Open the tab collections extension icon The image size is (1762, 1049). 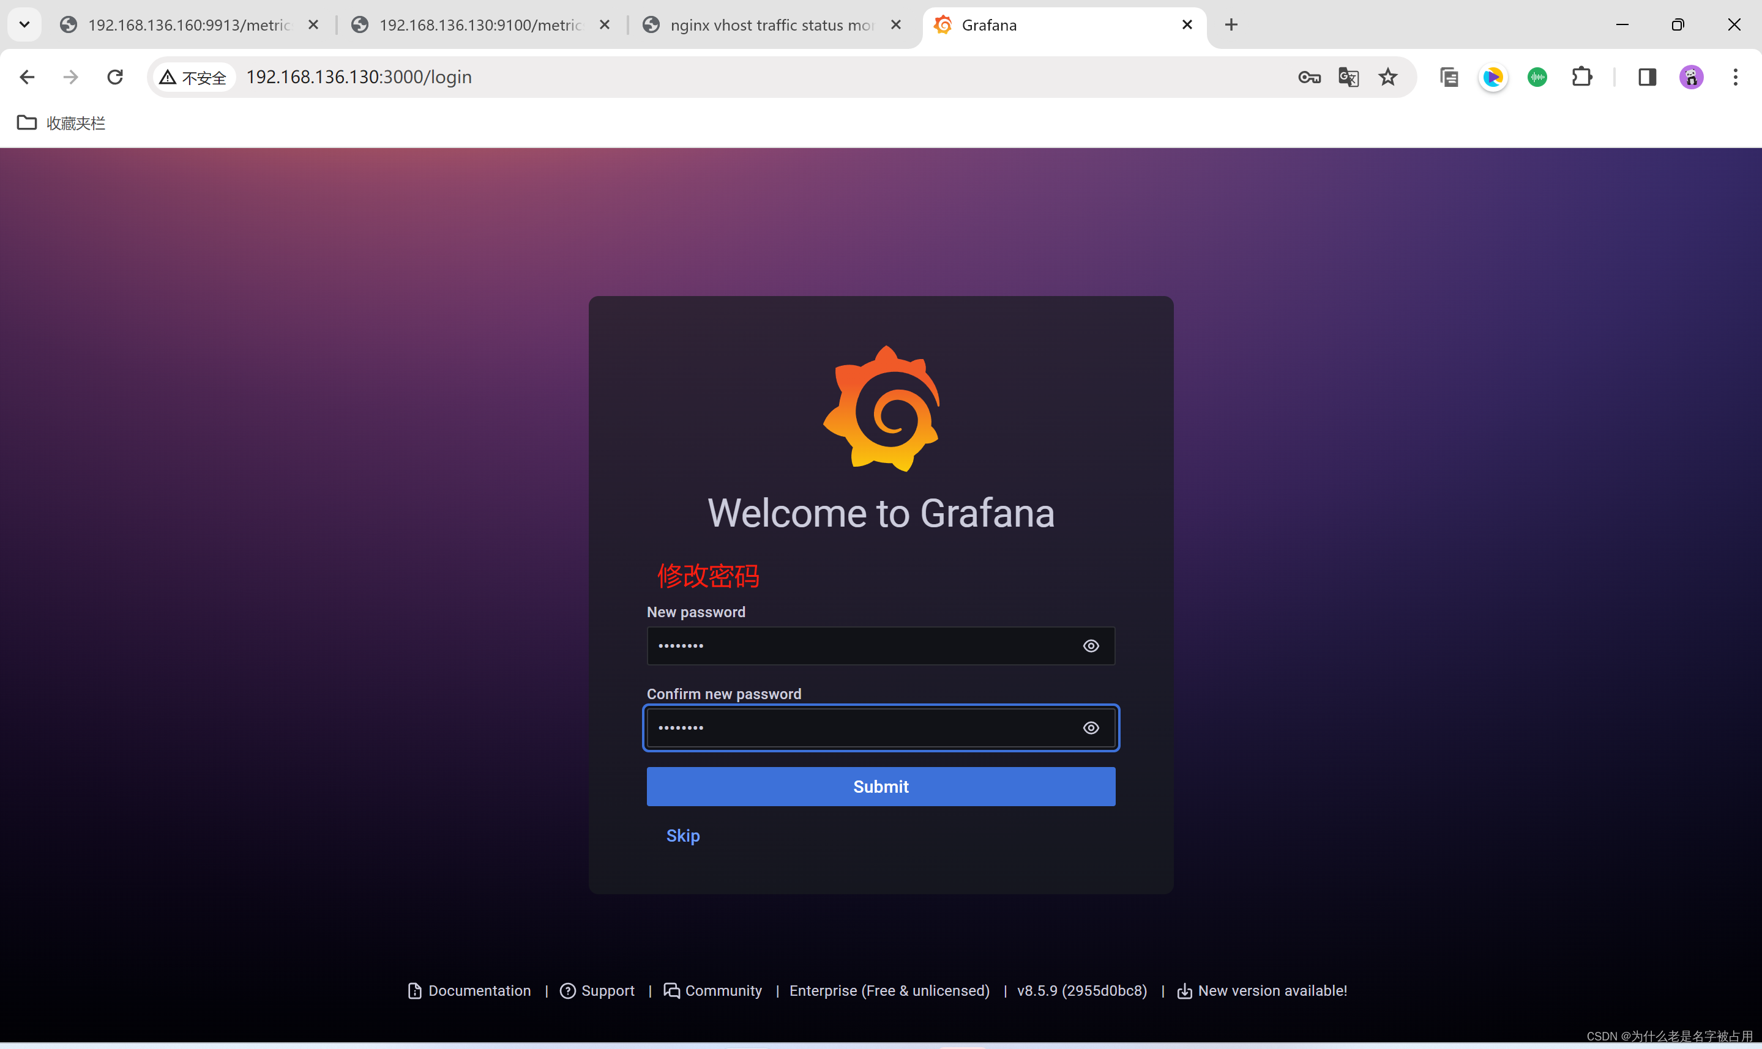pyautogui.click(x=1449, y=77)
